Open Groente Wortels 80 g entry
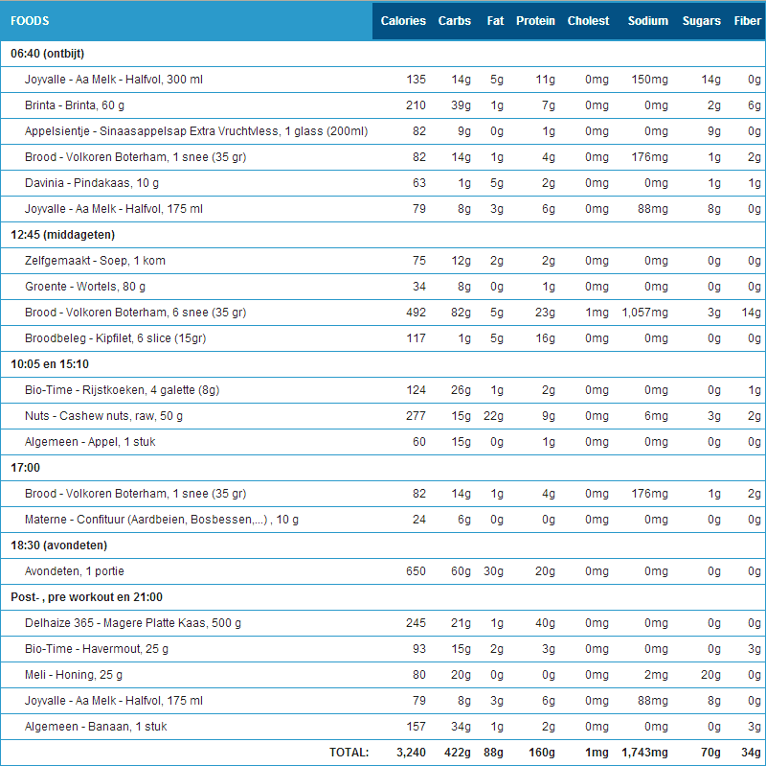 coord(85,287)
